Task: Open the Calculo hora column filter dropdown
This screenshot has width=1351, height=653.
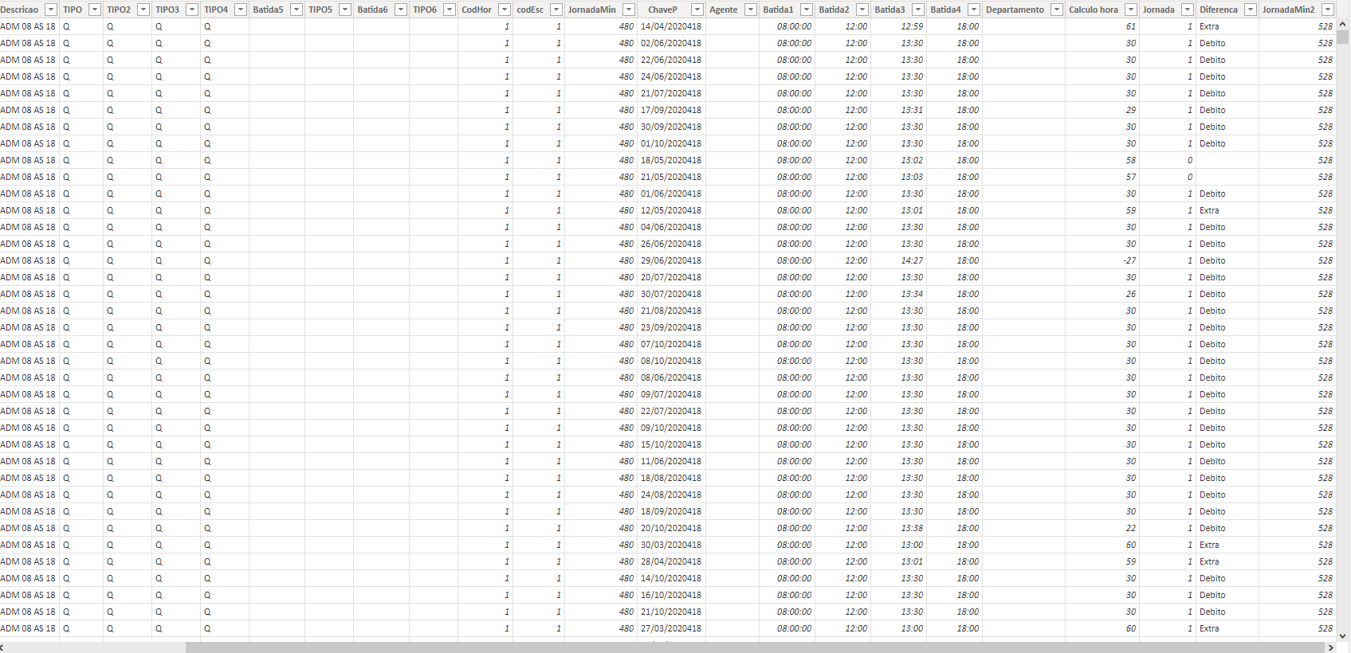Action: tap(1131, 10)
